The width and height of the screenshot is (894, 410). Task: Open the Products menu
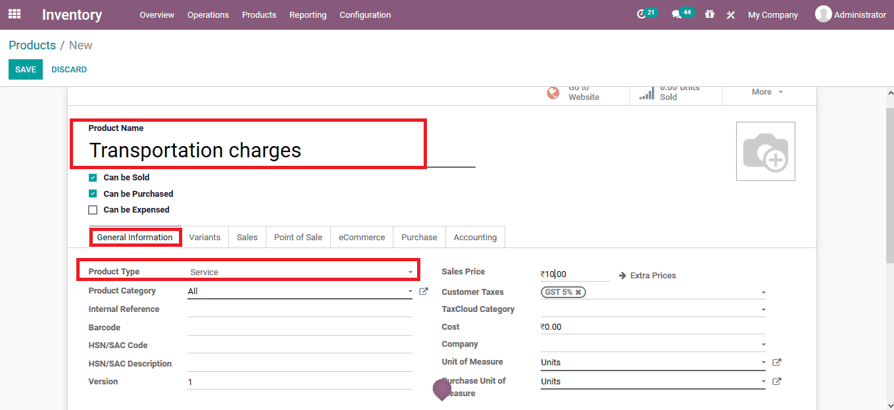tap(259, 14)
